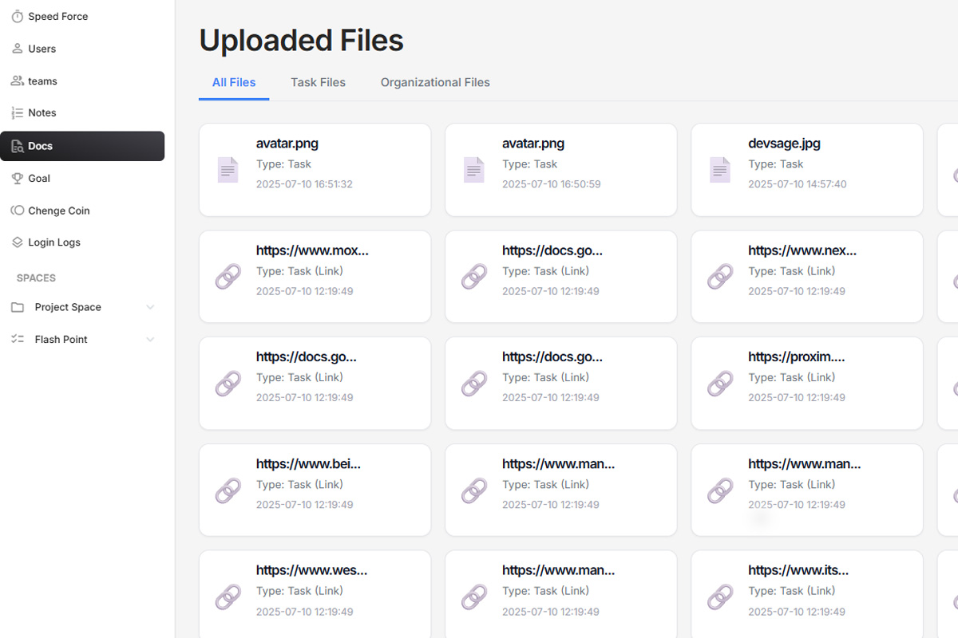Expand the Flash Point chevron
Image resolution: width=958 pixels, height=638 pixels.
click(150, 340)
